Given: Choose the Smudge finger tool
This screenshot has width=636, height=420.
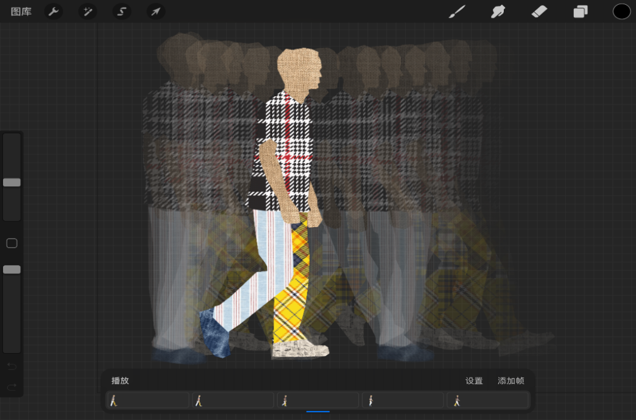Looking at the screenshot, I should coord(498,12).
